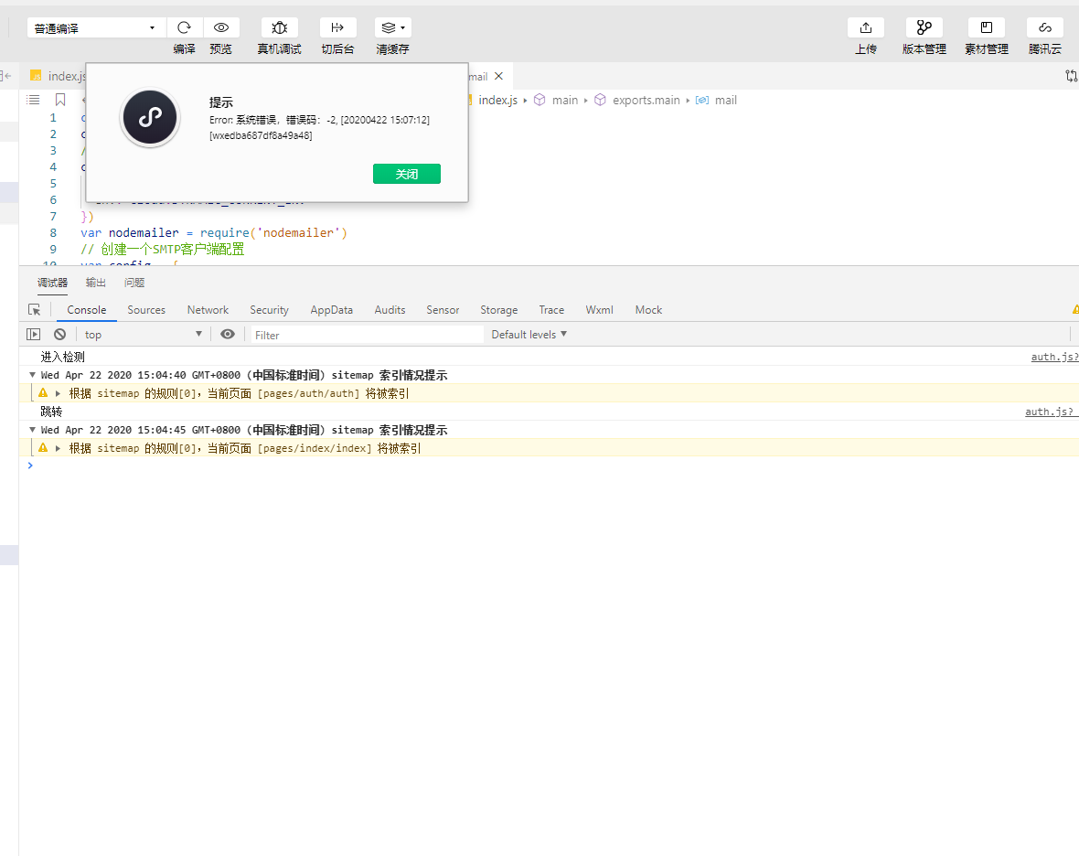This screenshot has width=1079, height=856.
Task: Click the warning icon on pages/index/index row
Action: pos(43,448)
